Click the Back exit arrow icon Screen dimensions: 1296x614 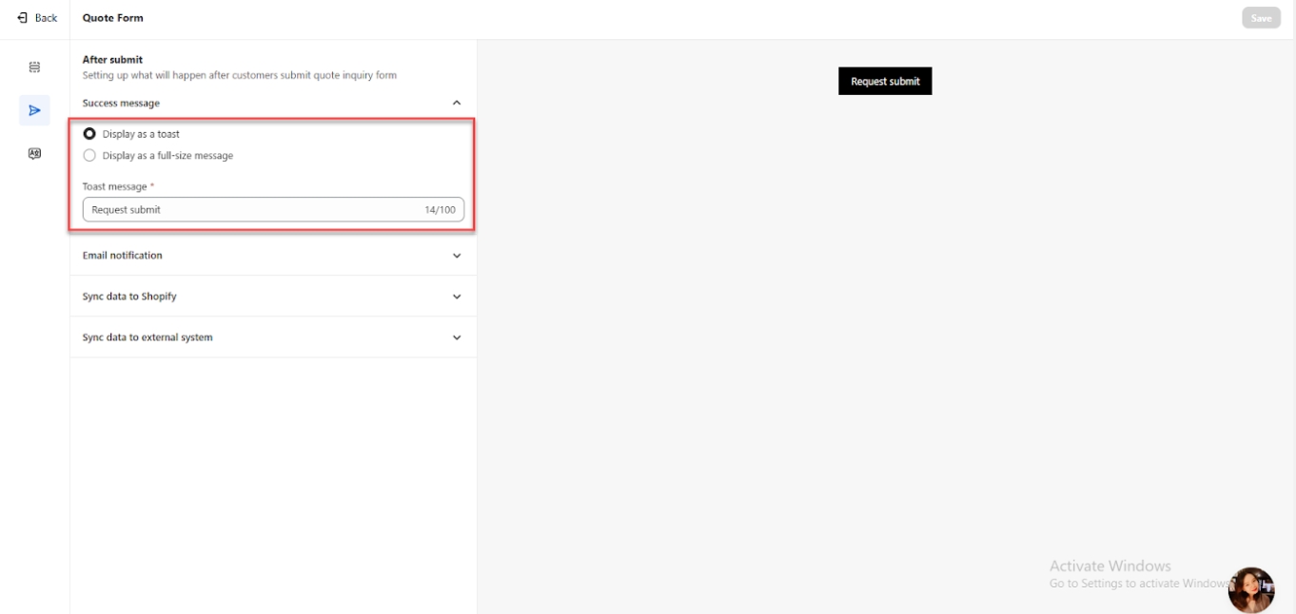pos(22,18)
